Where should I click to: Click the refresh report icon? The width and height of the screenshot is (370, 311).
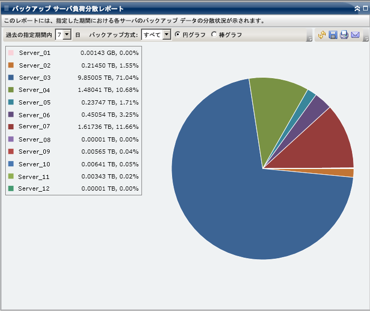coord(322,35)
